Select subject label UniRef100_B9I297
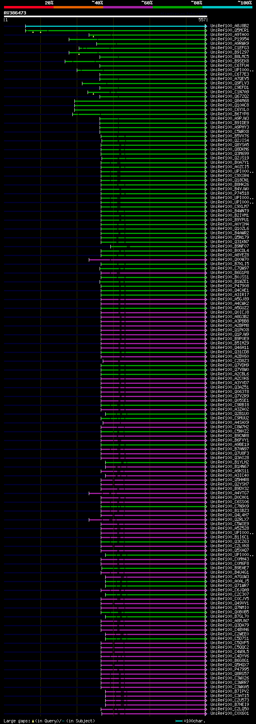Viewport: 256px width, 724px height. tap(230, 52)
